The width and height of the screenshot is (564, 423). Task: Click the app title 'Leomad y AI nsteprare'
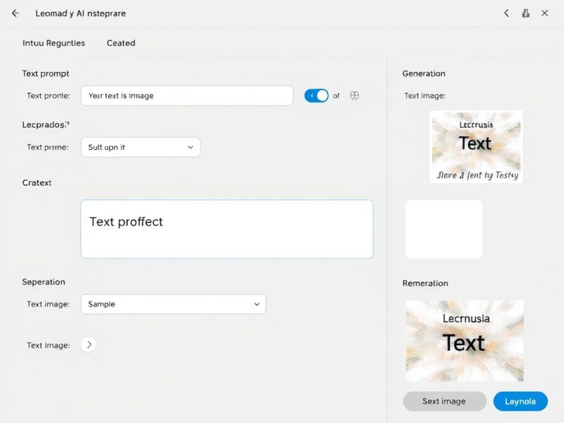[x=80, y=13]
